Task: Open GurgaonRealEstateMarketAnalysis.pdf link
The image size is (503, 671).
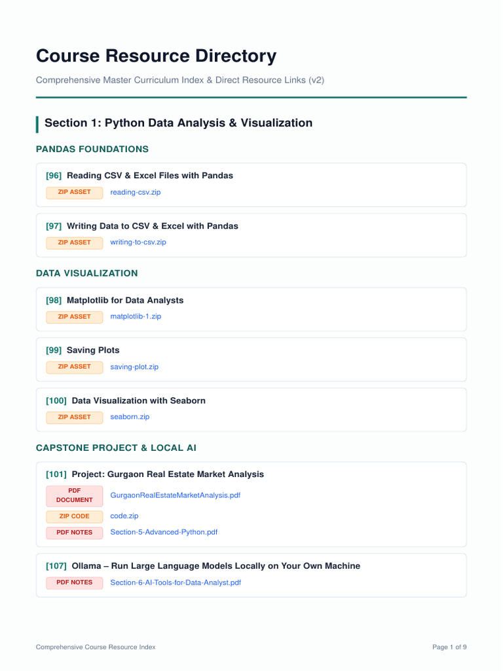Action: point(176,495)
